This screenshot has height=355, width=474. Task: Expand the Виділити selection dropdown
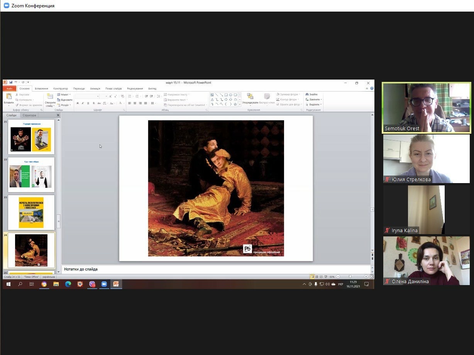321,105
